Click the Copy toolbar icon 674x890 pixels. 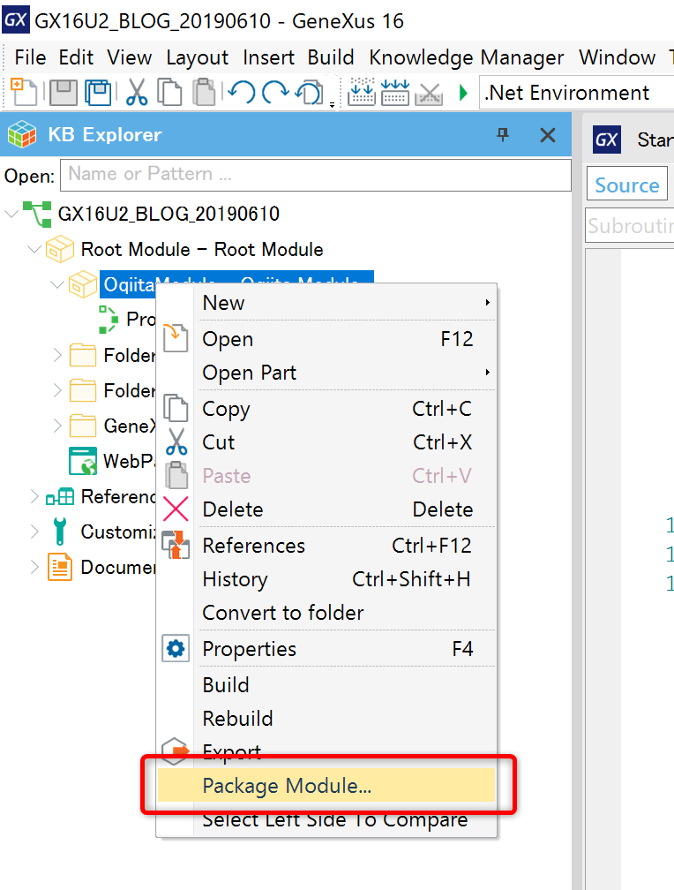169,92
